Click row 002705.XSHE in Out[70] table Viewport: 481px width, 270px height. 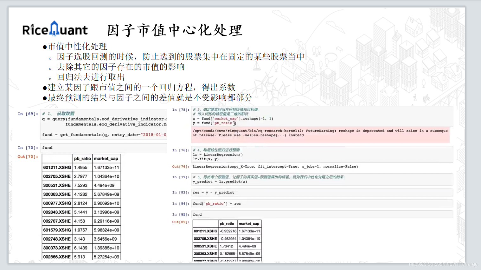[x=81, y=176]
